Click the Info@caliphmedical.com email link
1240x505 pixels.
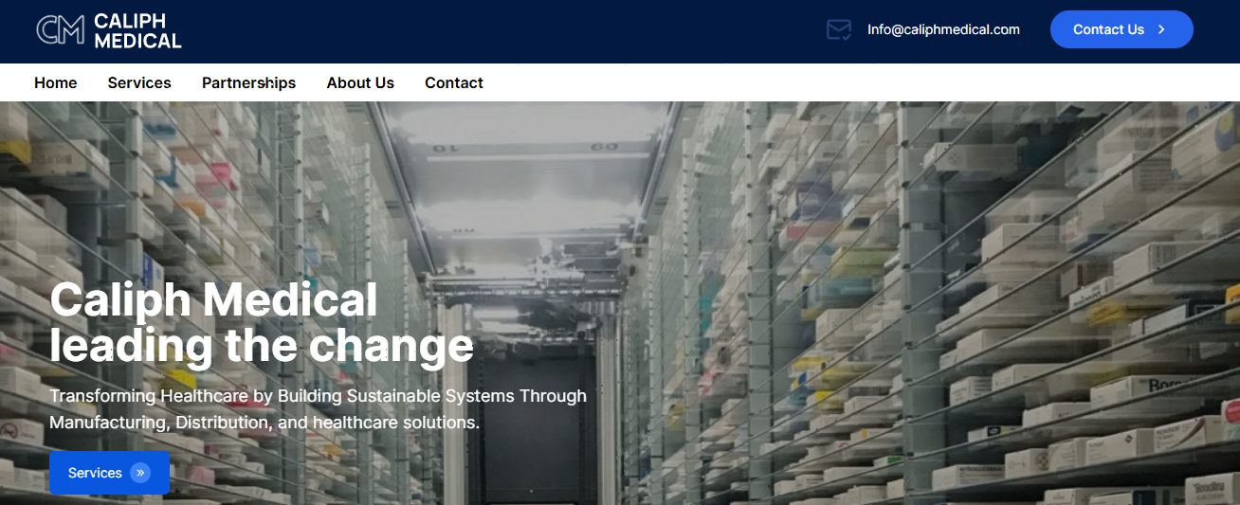pyautogui.click(x=943, y=29)
